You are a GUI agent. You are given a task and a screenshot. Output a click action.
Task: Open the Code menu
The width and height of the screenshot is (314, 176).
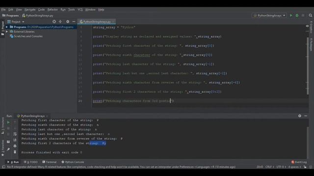coord(41,10)
